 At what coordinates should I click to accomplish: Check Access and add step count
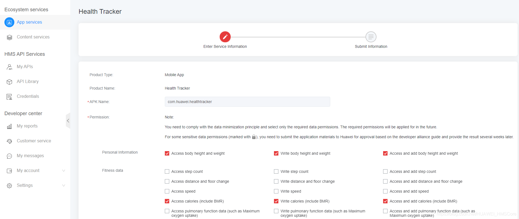(385, 171)
